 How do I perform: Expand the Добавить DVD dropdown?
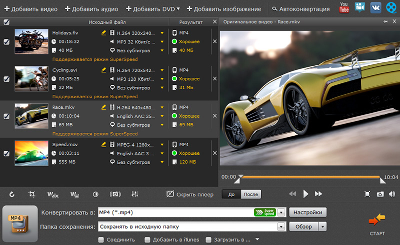tap(178, 9)
